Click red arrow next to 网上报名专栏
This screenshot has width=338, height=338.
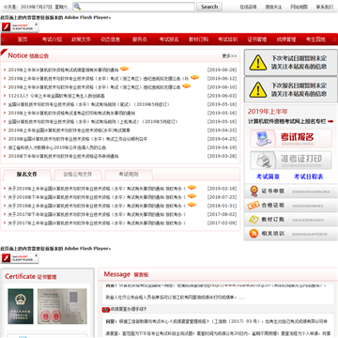330,121
